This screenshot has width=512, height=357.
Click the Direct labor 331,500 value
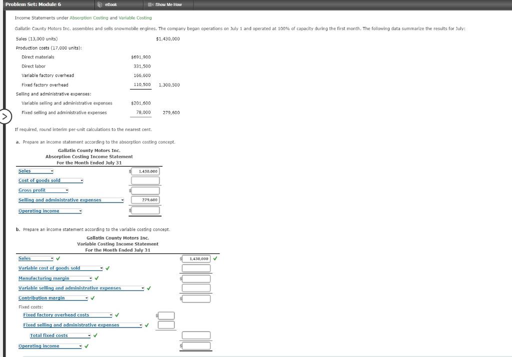[142, 66]
